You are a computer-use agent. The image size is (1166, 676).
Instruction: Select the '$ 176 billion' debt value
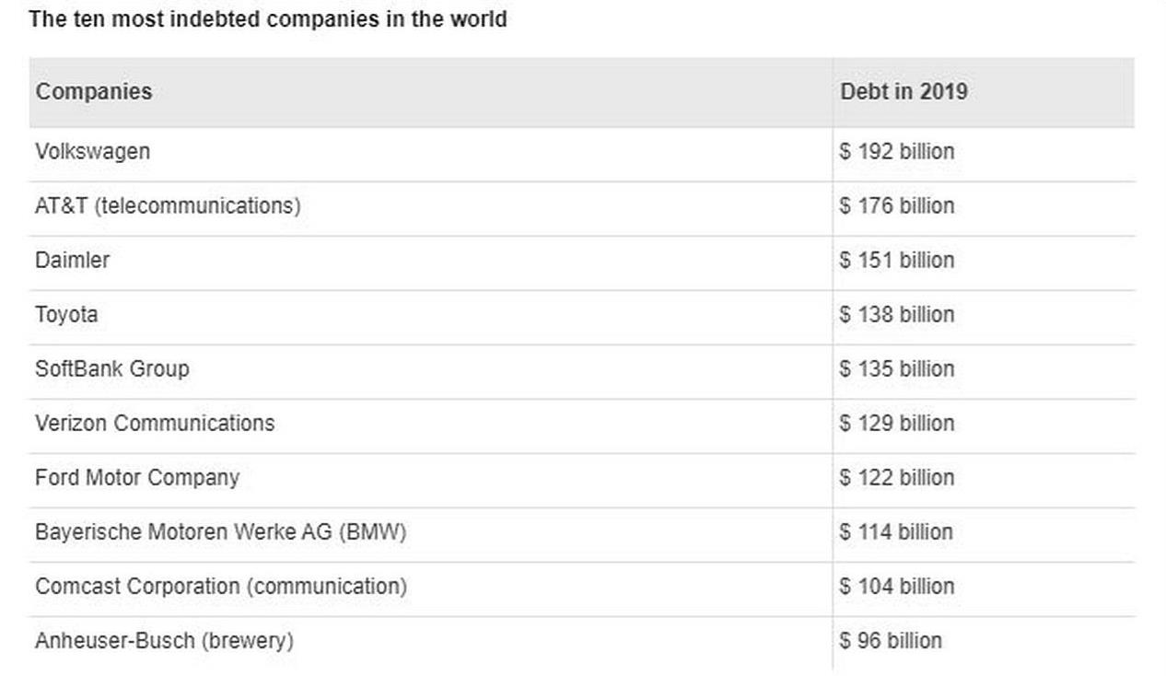click(896, 205)
